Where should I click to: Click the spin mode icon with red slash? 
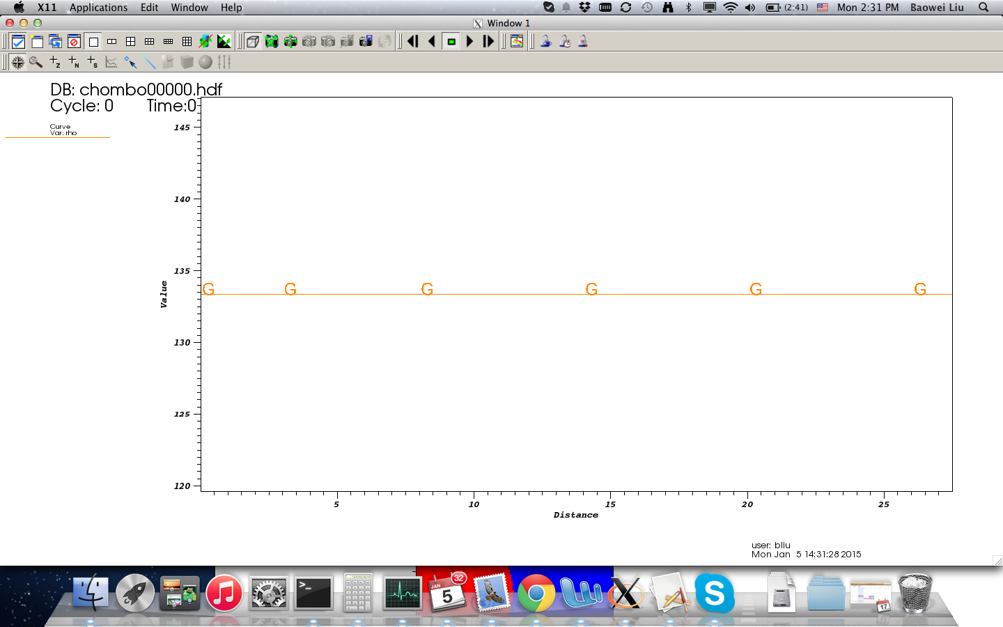coord(205,42)
